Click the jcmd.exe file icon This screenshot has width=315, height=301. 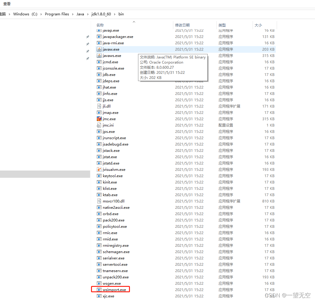click(99, 62)
